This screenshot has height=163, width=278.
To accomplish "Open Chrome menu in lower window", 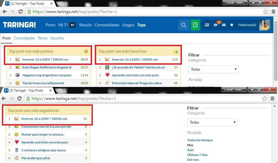I will click(273, 99).
